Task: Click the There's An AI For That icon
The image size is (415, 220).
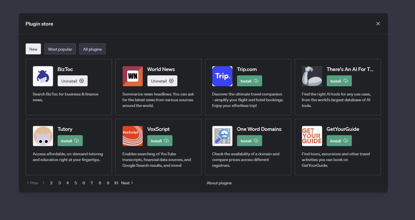Action: pyautogui.click(x=312, y=76)
